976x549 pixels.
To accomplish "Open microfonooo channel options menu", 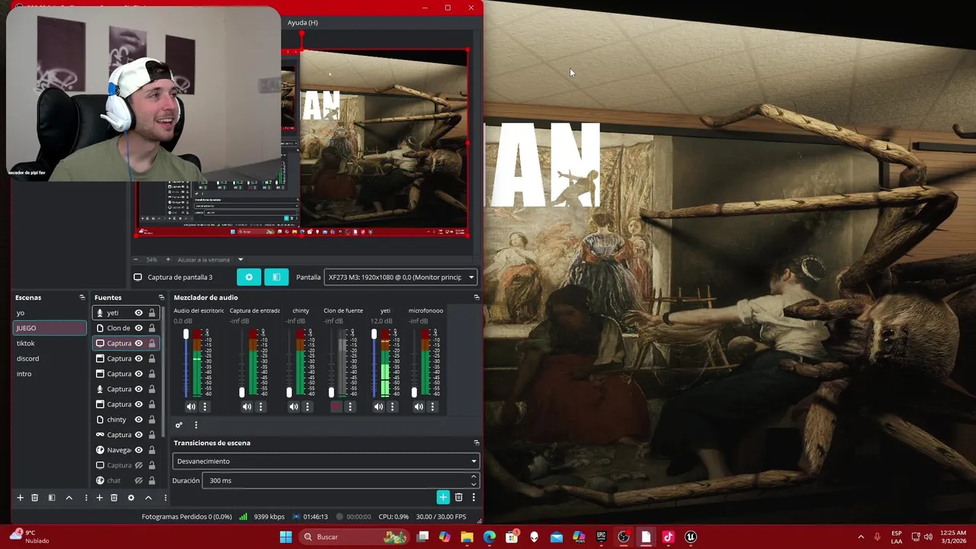I will (x=432, y=406).
